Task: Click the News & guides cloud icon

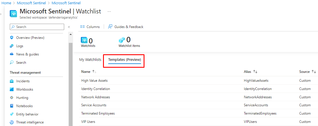Action: click(x=12, y=54)
